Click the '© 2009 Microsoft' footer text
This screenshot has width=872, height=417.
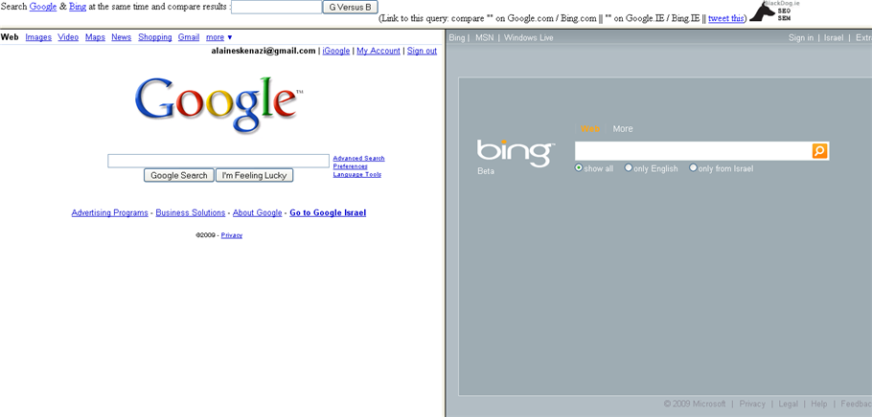coord(695,404)
